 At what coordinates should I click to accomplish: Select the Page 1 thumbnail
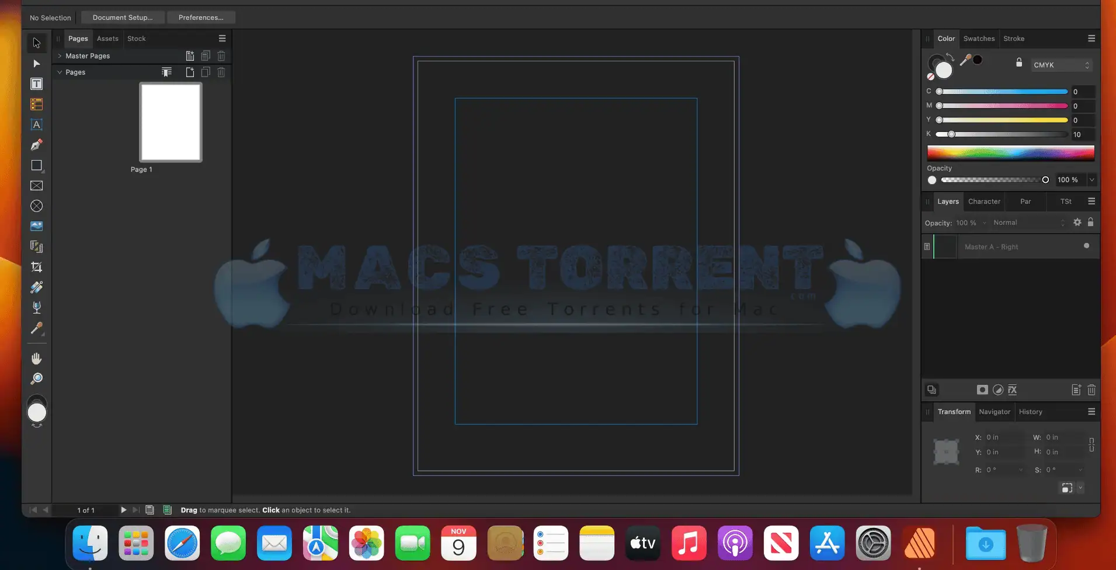pyautogui.click(x=171, y=122)
